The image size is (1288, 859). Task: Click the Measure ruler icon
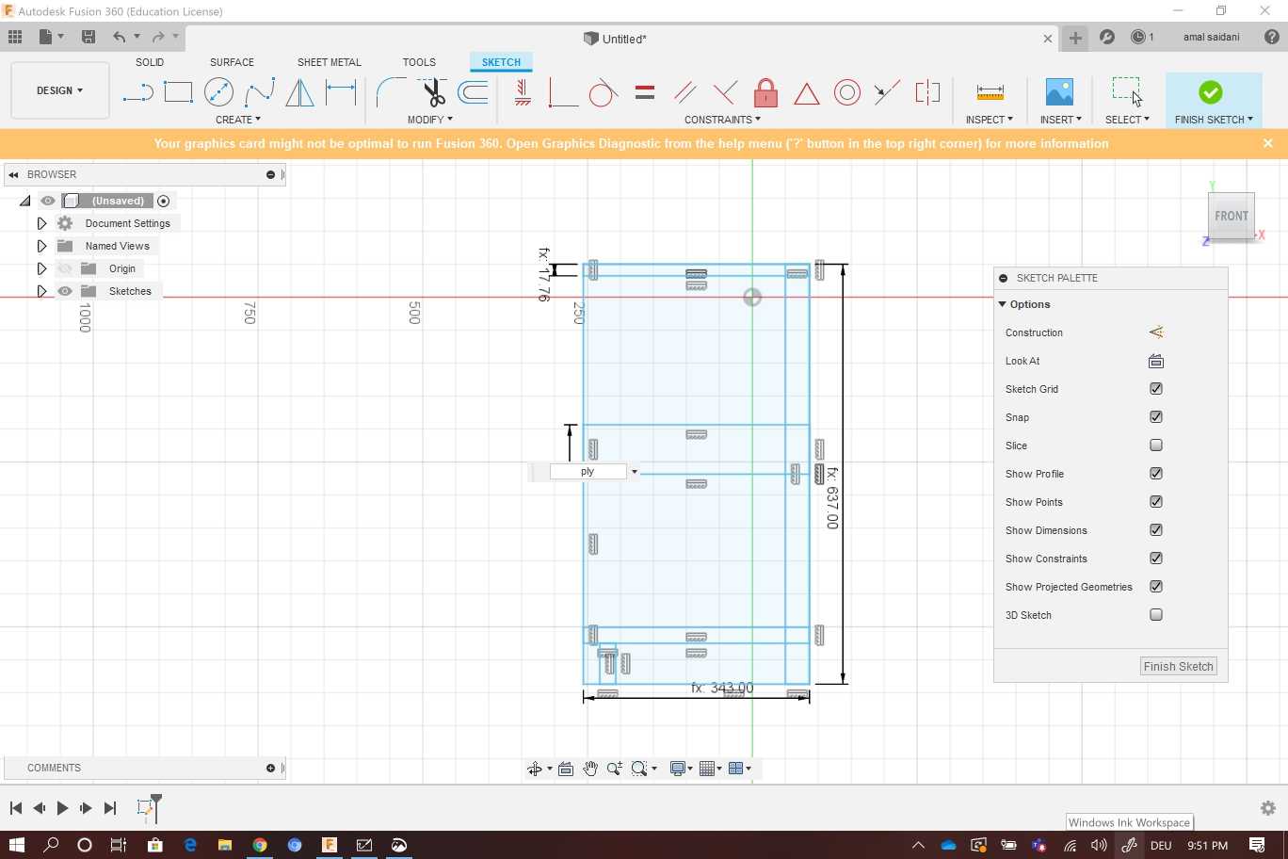coord(990,92)
